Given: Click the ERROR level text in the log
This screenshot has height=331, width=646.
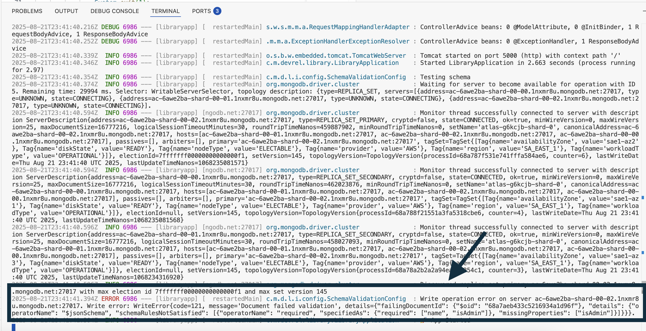Looking at the screenshot, I should (x=110, y=299).
